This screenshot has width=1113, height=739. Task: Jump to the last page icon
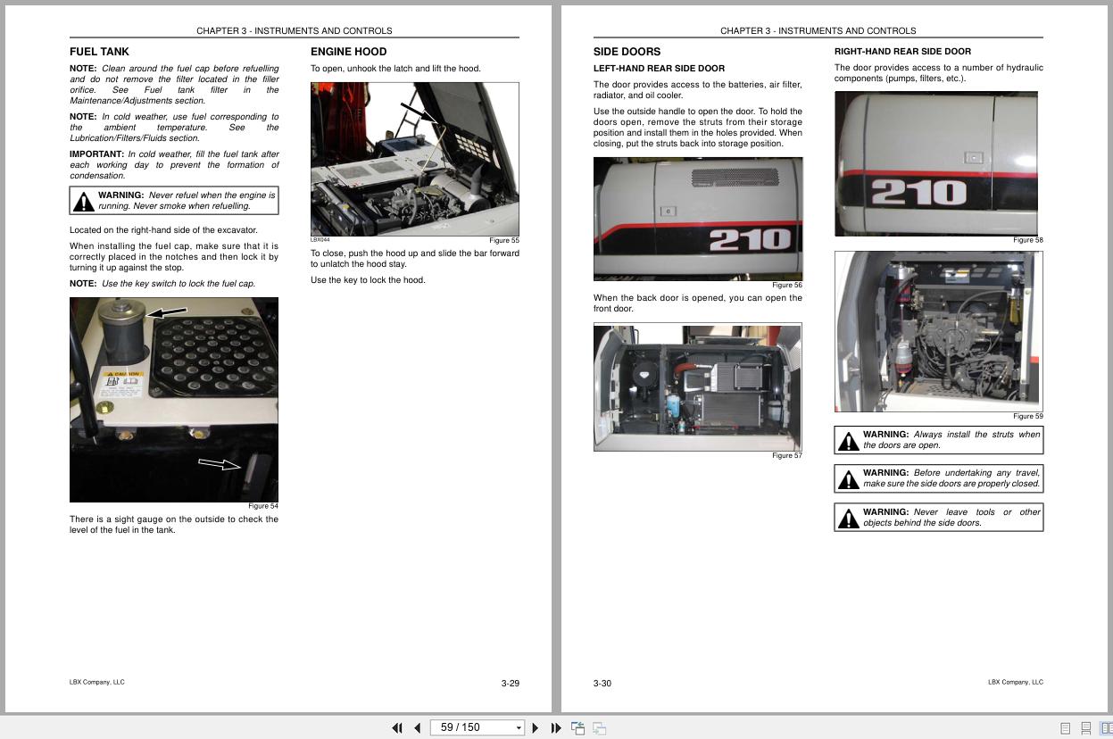point(554,727)
